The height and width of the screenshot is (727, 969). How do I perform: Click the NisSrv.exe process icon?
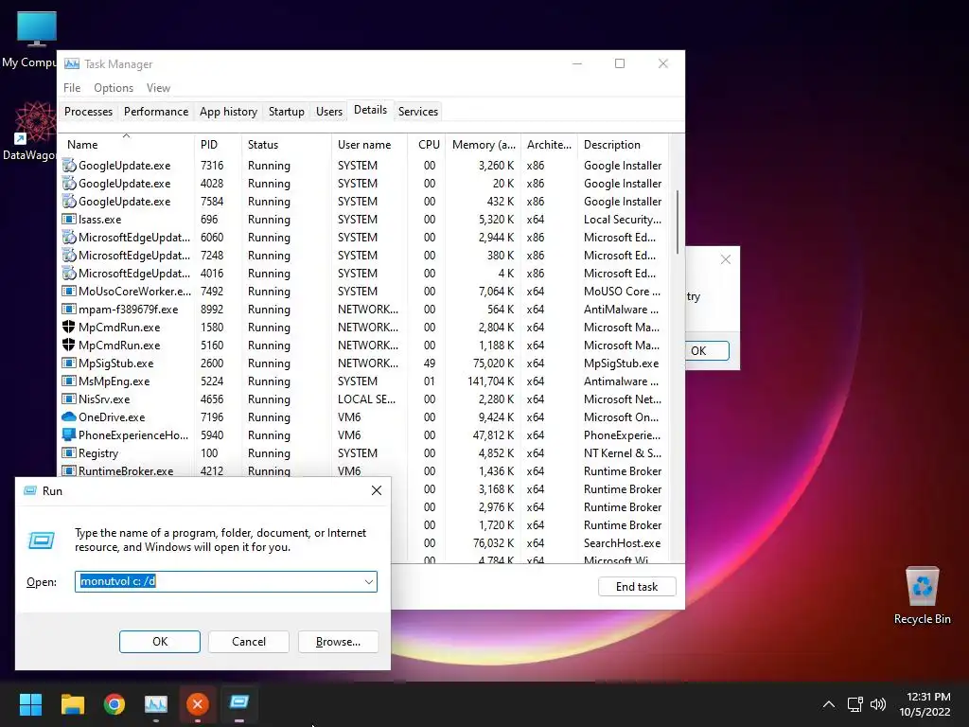pyautogui.click(x=68, y=399)
